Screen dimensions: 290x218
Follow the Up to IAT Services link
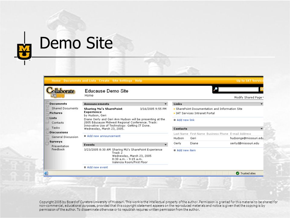click(250, 81)
